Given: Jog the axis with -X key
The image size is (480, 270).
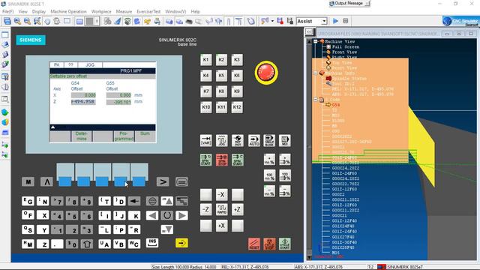Looking at the screenshot, I should tap(222, 194).
